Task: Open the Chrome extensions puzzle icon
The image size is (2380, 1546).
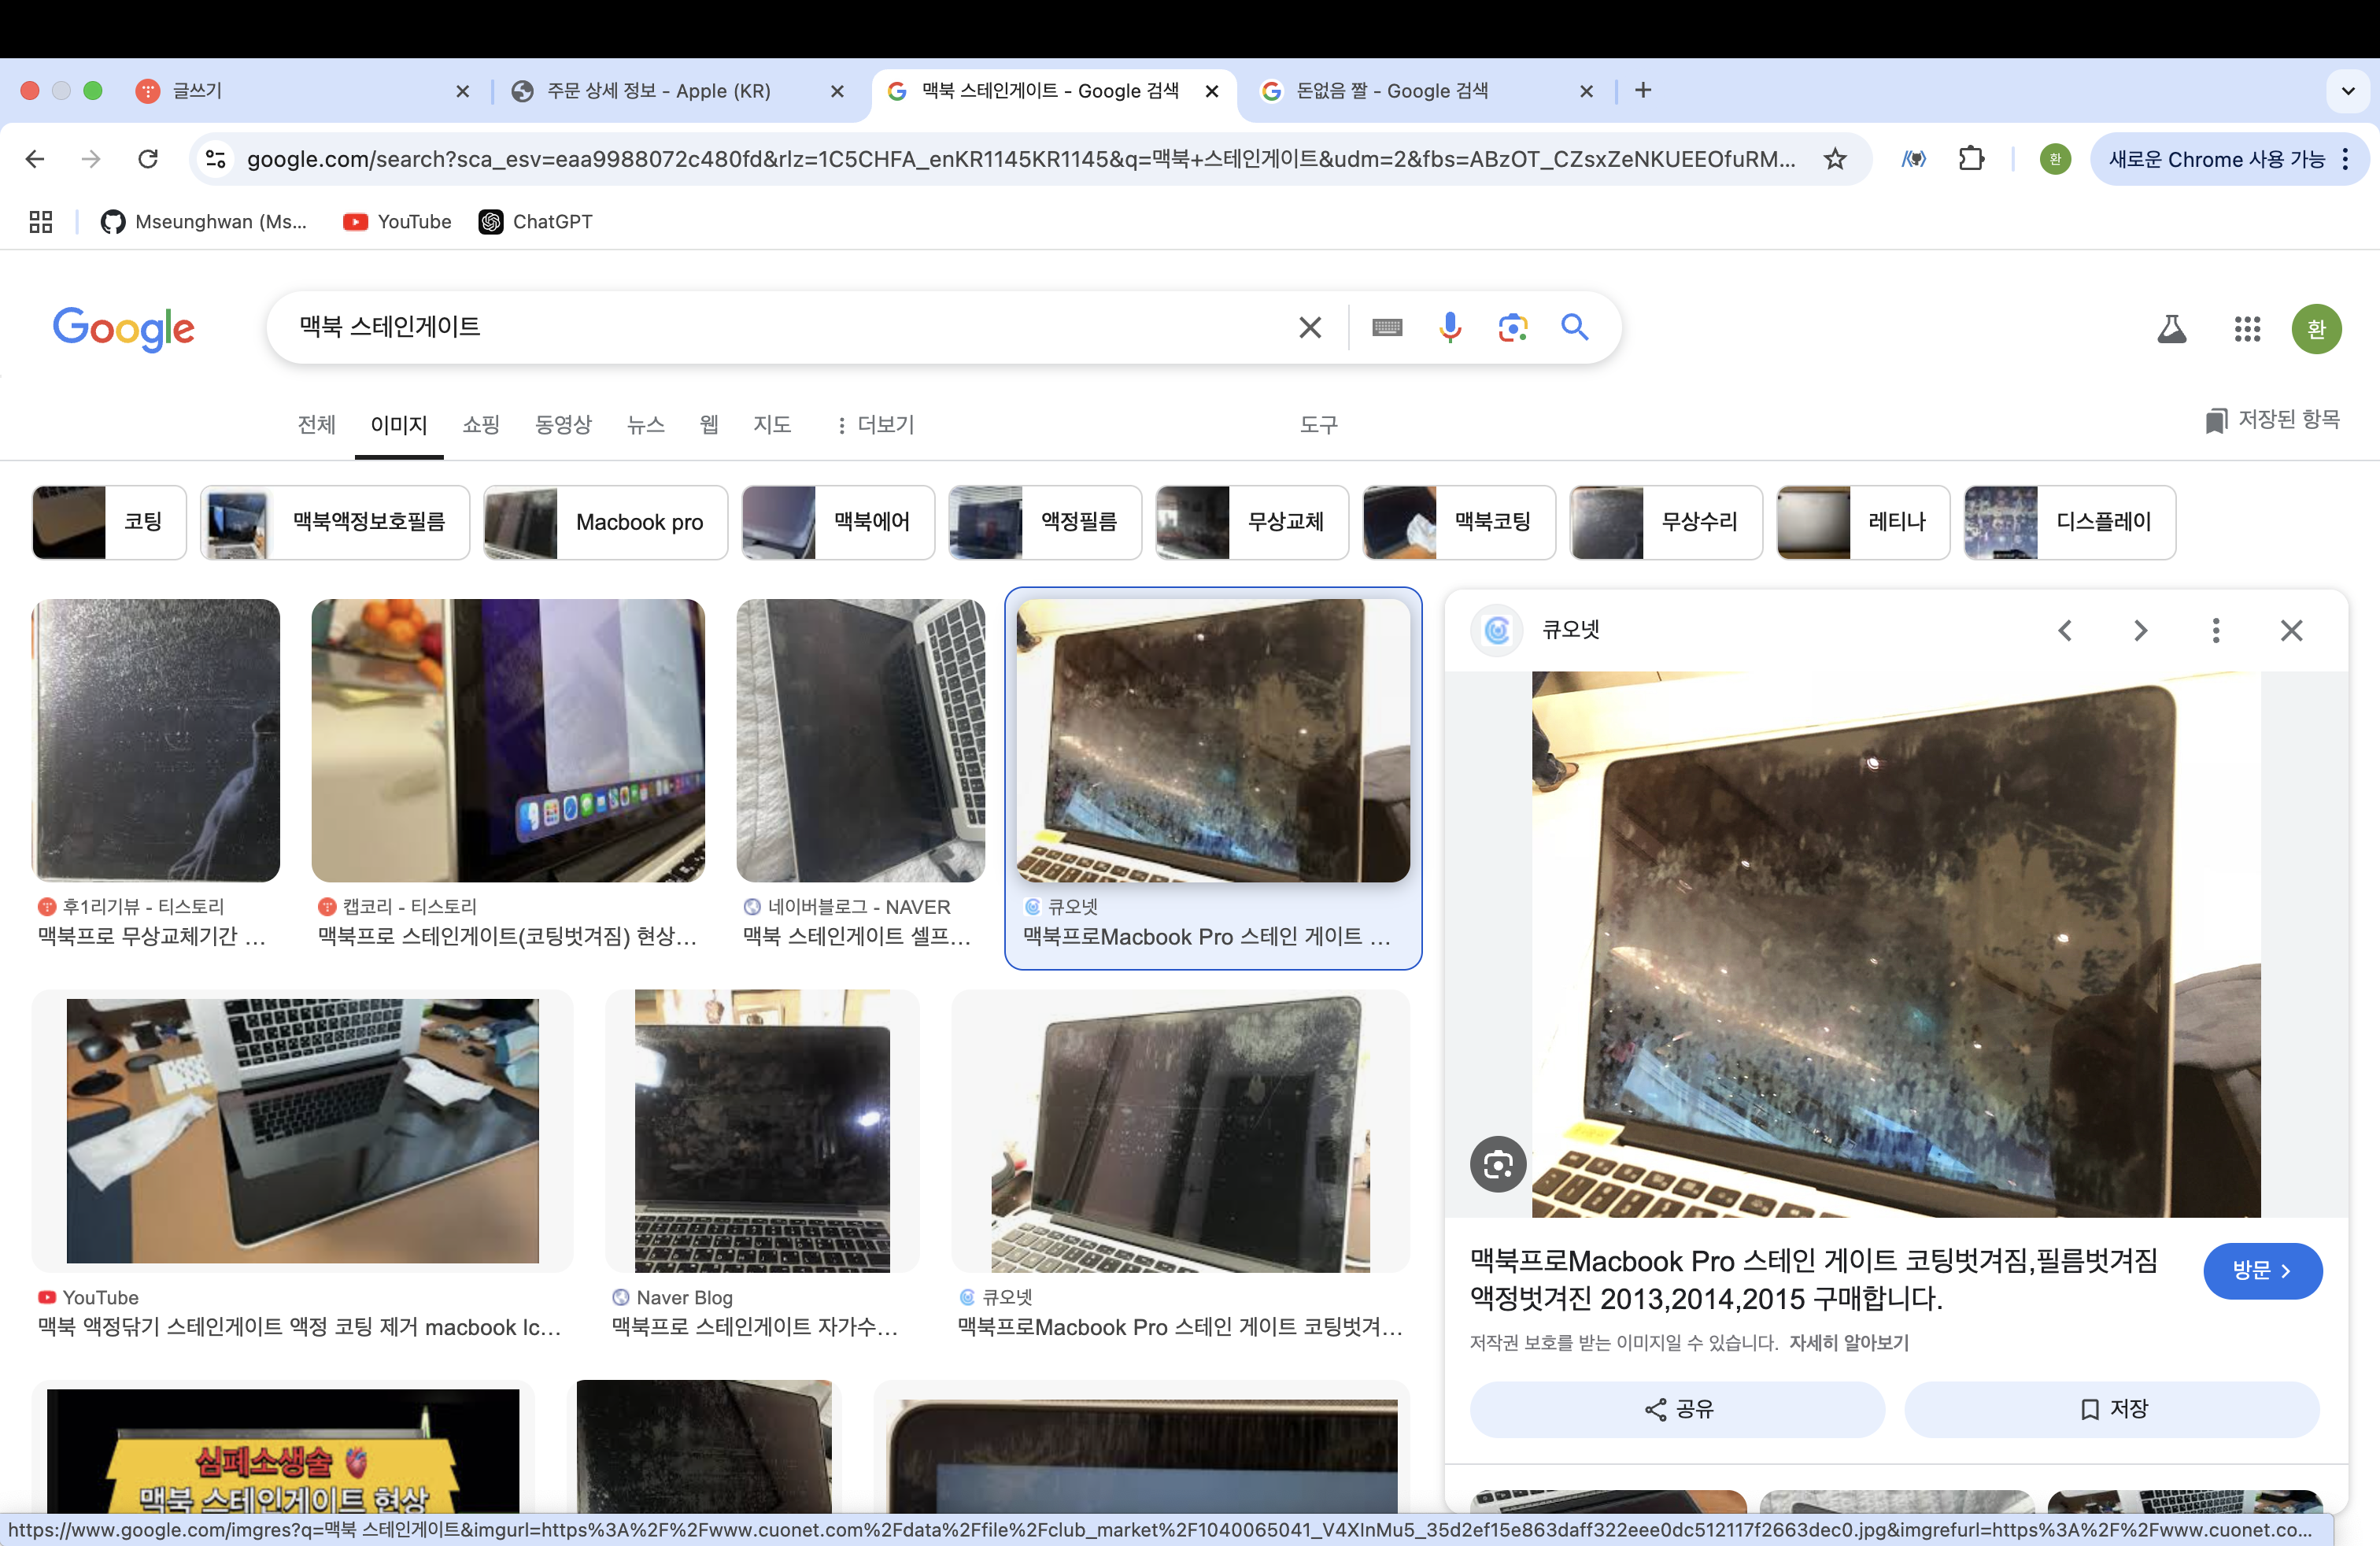Action: point(1971,159)
